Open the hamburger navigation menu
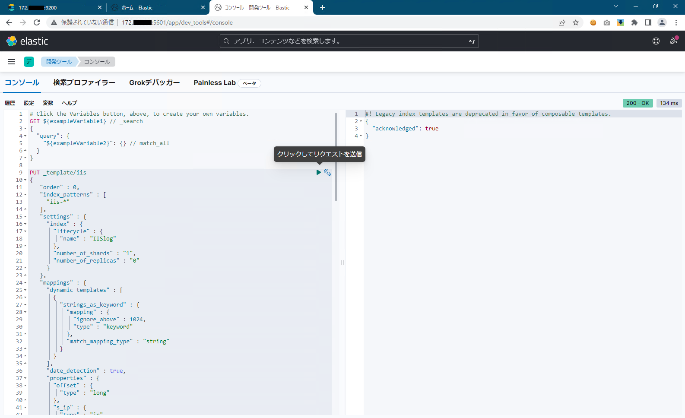 [x=12, y=62]
